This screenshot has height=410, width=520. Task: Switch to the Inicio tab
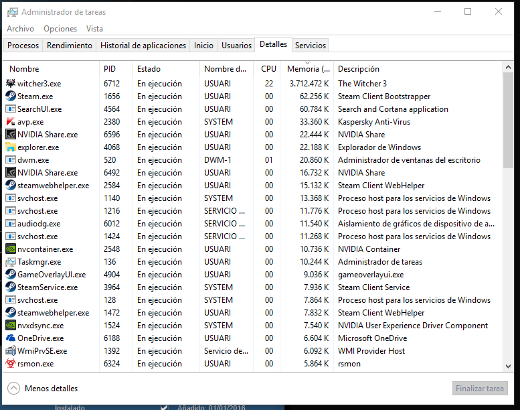(x=203, y=45)
